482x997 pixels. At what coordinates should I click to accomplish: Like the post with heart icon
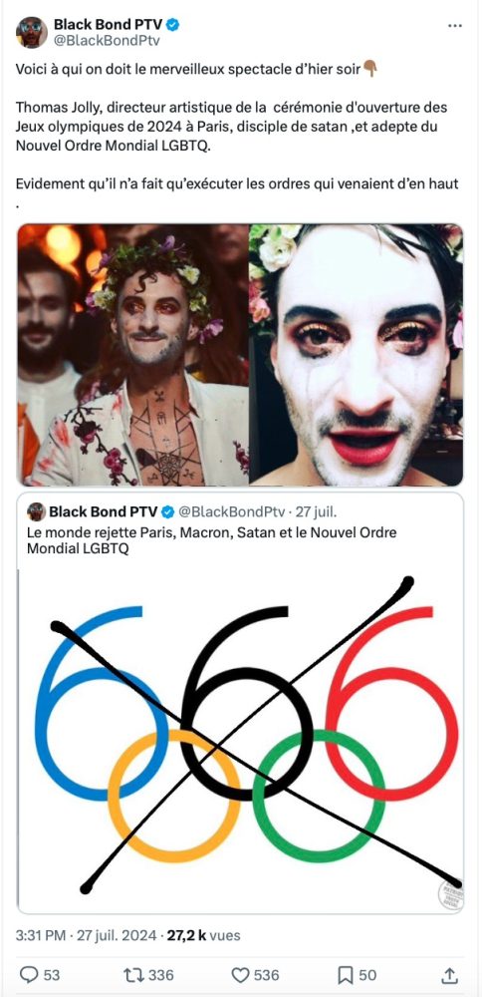click(239, 975)
